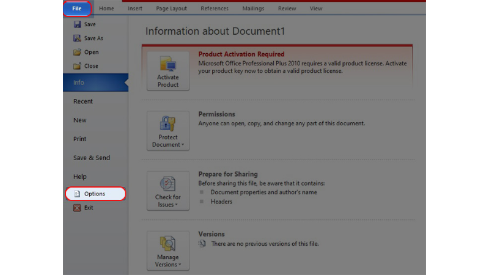Go to the Print page
This screenshot has width=489, height=275.
(x=80, y=139)
